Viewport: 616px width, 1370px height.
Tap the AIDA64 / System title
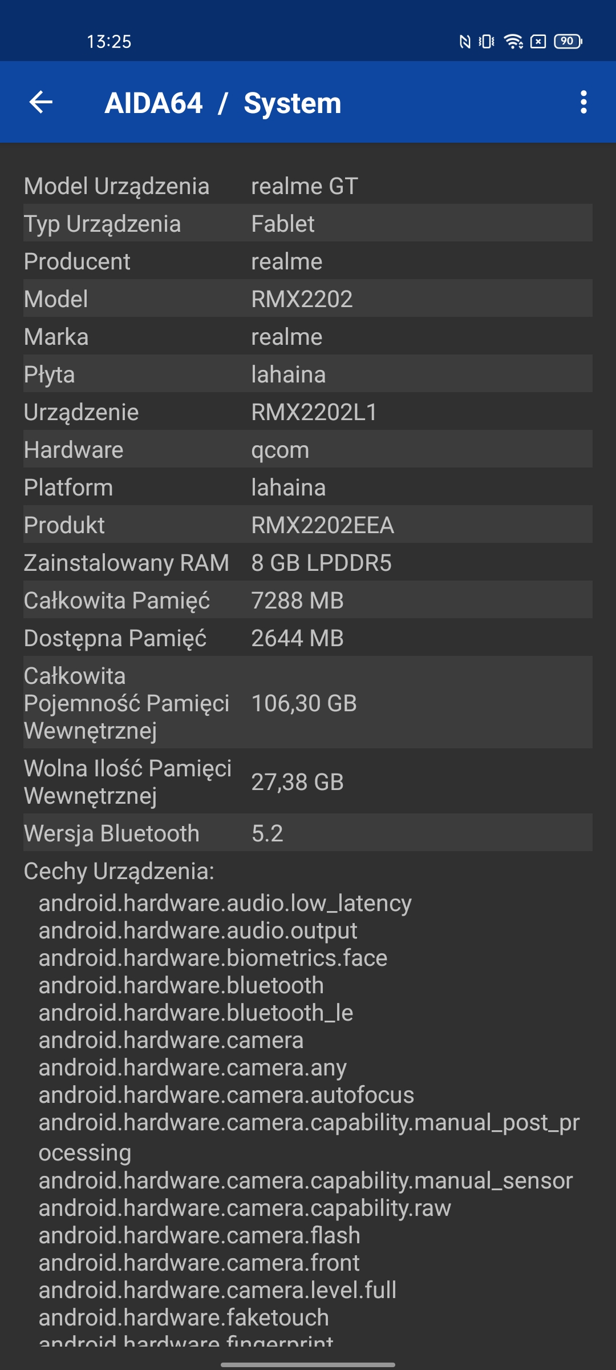(x=223, y=103)
